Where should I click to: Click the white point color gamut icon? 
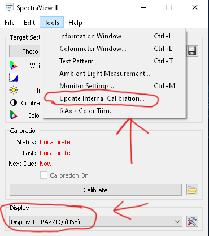(x=13, y=65)
